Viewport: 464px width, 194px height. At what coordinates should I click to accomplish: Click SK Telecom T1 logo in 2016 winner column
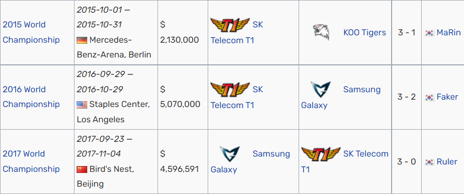(230, 90)
